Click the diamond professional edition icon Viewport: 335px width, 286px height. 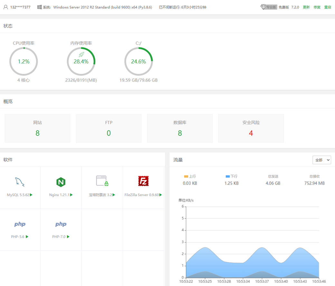click(263, 7)
